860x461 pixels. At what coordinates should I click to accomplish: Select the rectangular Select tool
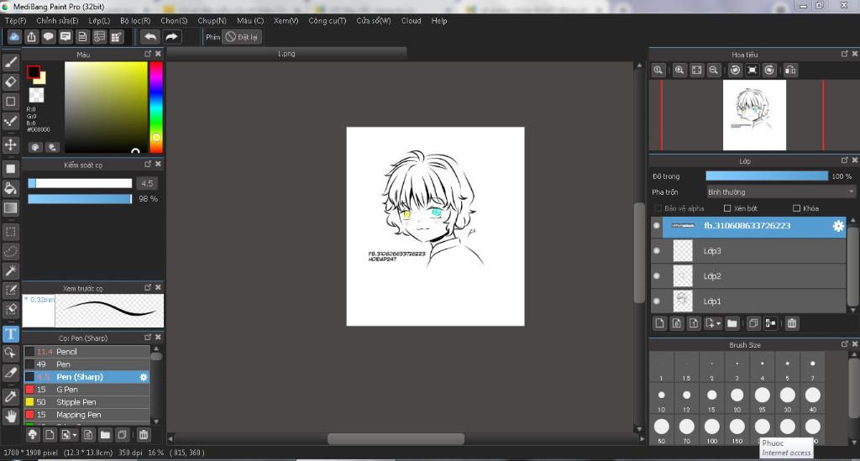[x=10, y=231]
